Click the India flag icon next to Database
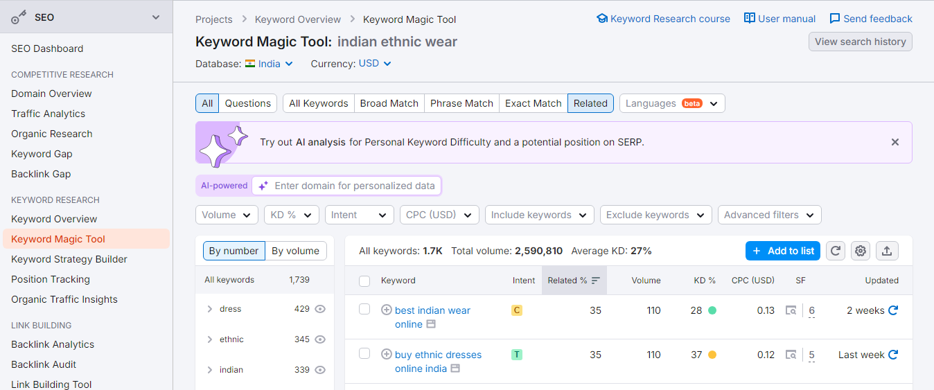The height and width of the screenshot is (390, 934). click(x=250, y=64)
